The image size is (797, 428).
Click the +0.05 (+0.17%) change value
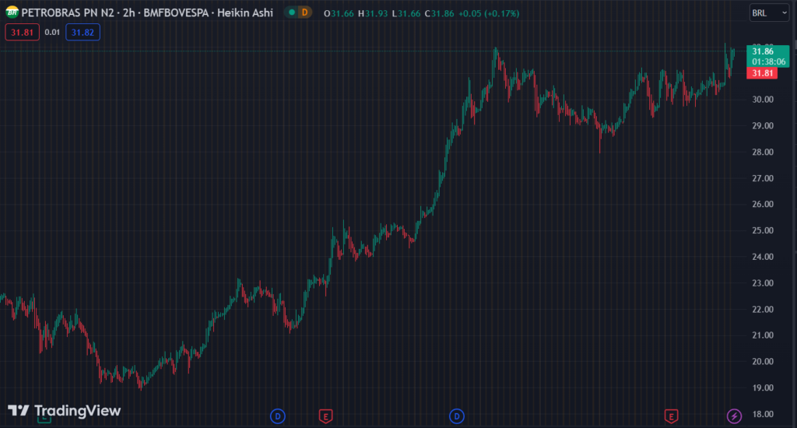point(489,13)
